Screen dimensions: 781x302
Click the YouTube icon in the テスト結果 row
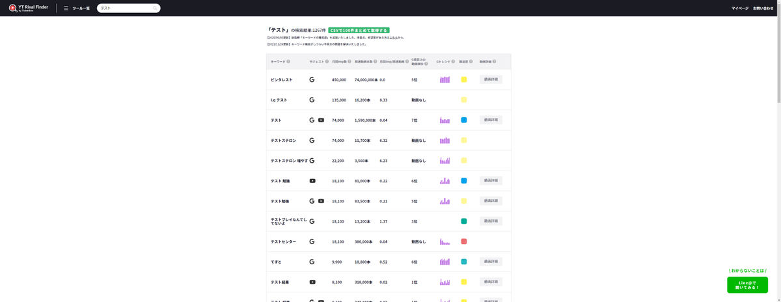point(312,282)
